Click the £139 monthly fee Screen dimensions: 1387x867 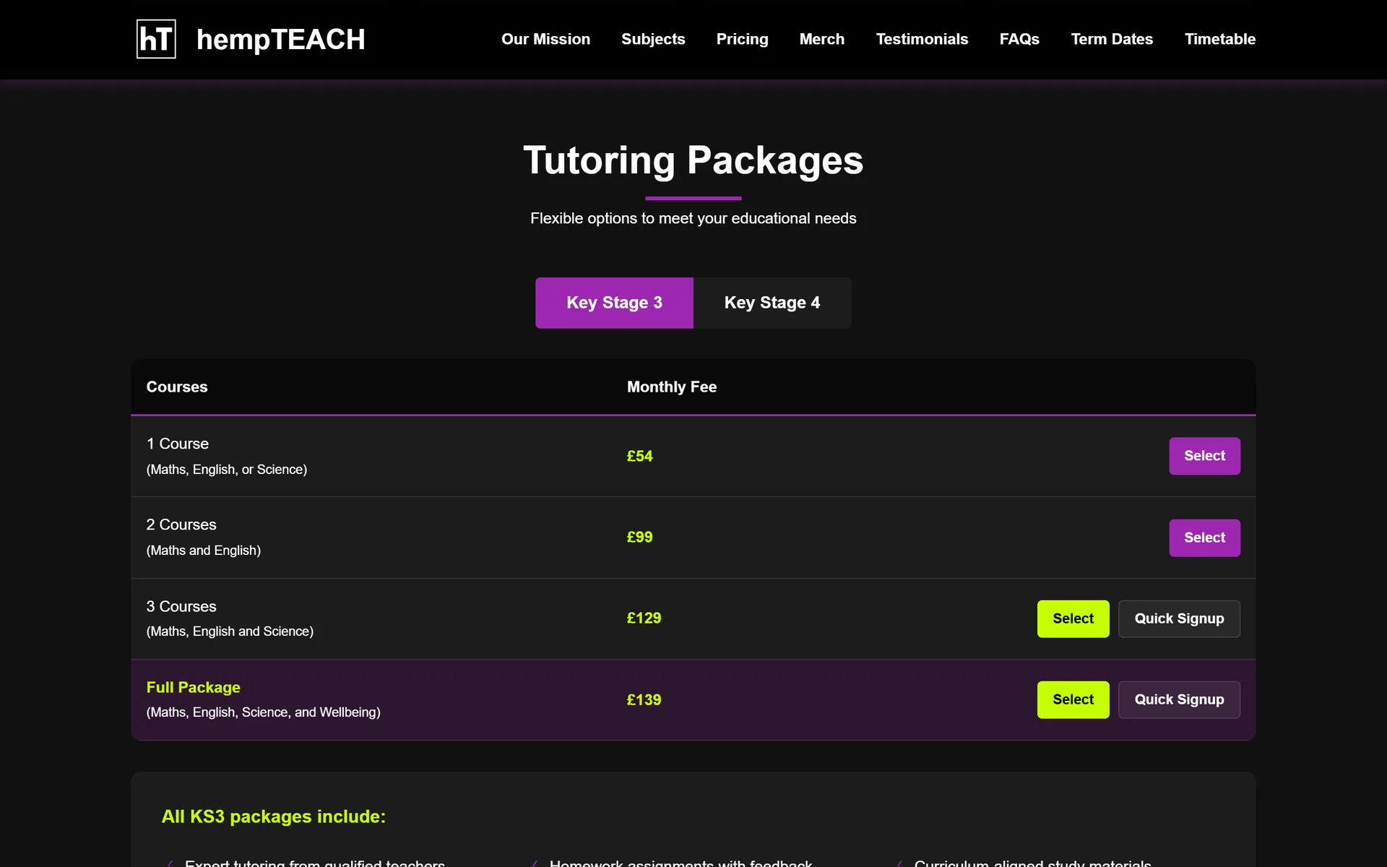pyautogui.click(x=644, y=699)
